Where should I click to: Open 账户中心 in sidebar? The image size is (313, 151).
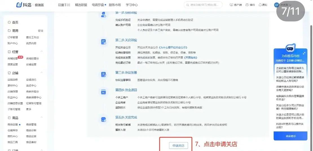(x=13, y=43)
